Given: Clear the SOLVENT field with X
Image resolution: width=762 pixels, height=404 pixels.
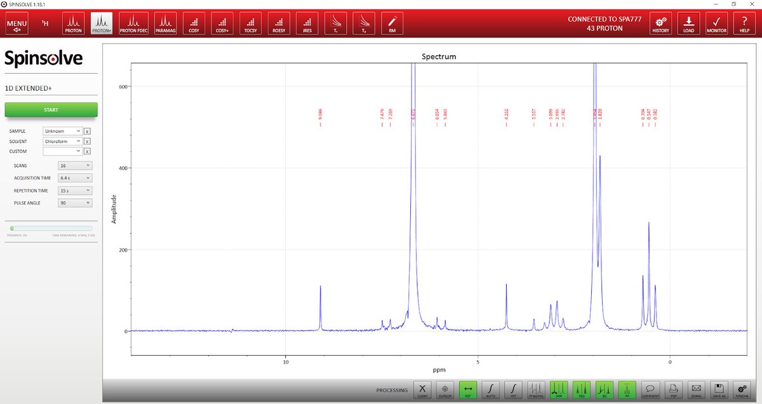Looking at the screenshot, I should point(87,141).
